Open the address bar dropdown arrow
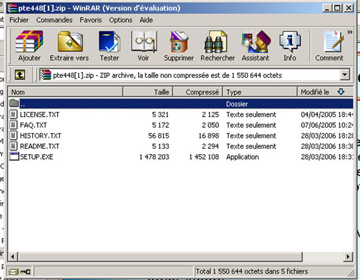Image resolution: width=360 pixels, height=280 pixels. (344, 75)
